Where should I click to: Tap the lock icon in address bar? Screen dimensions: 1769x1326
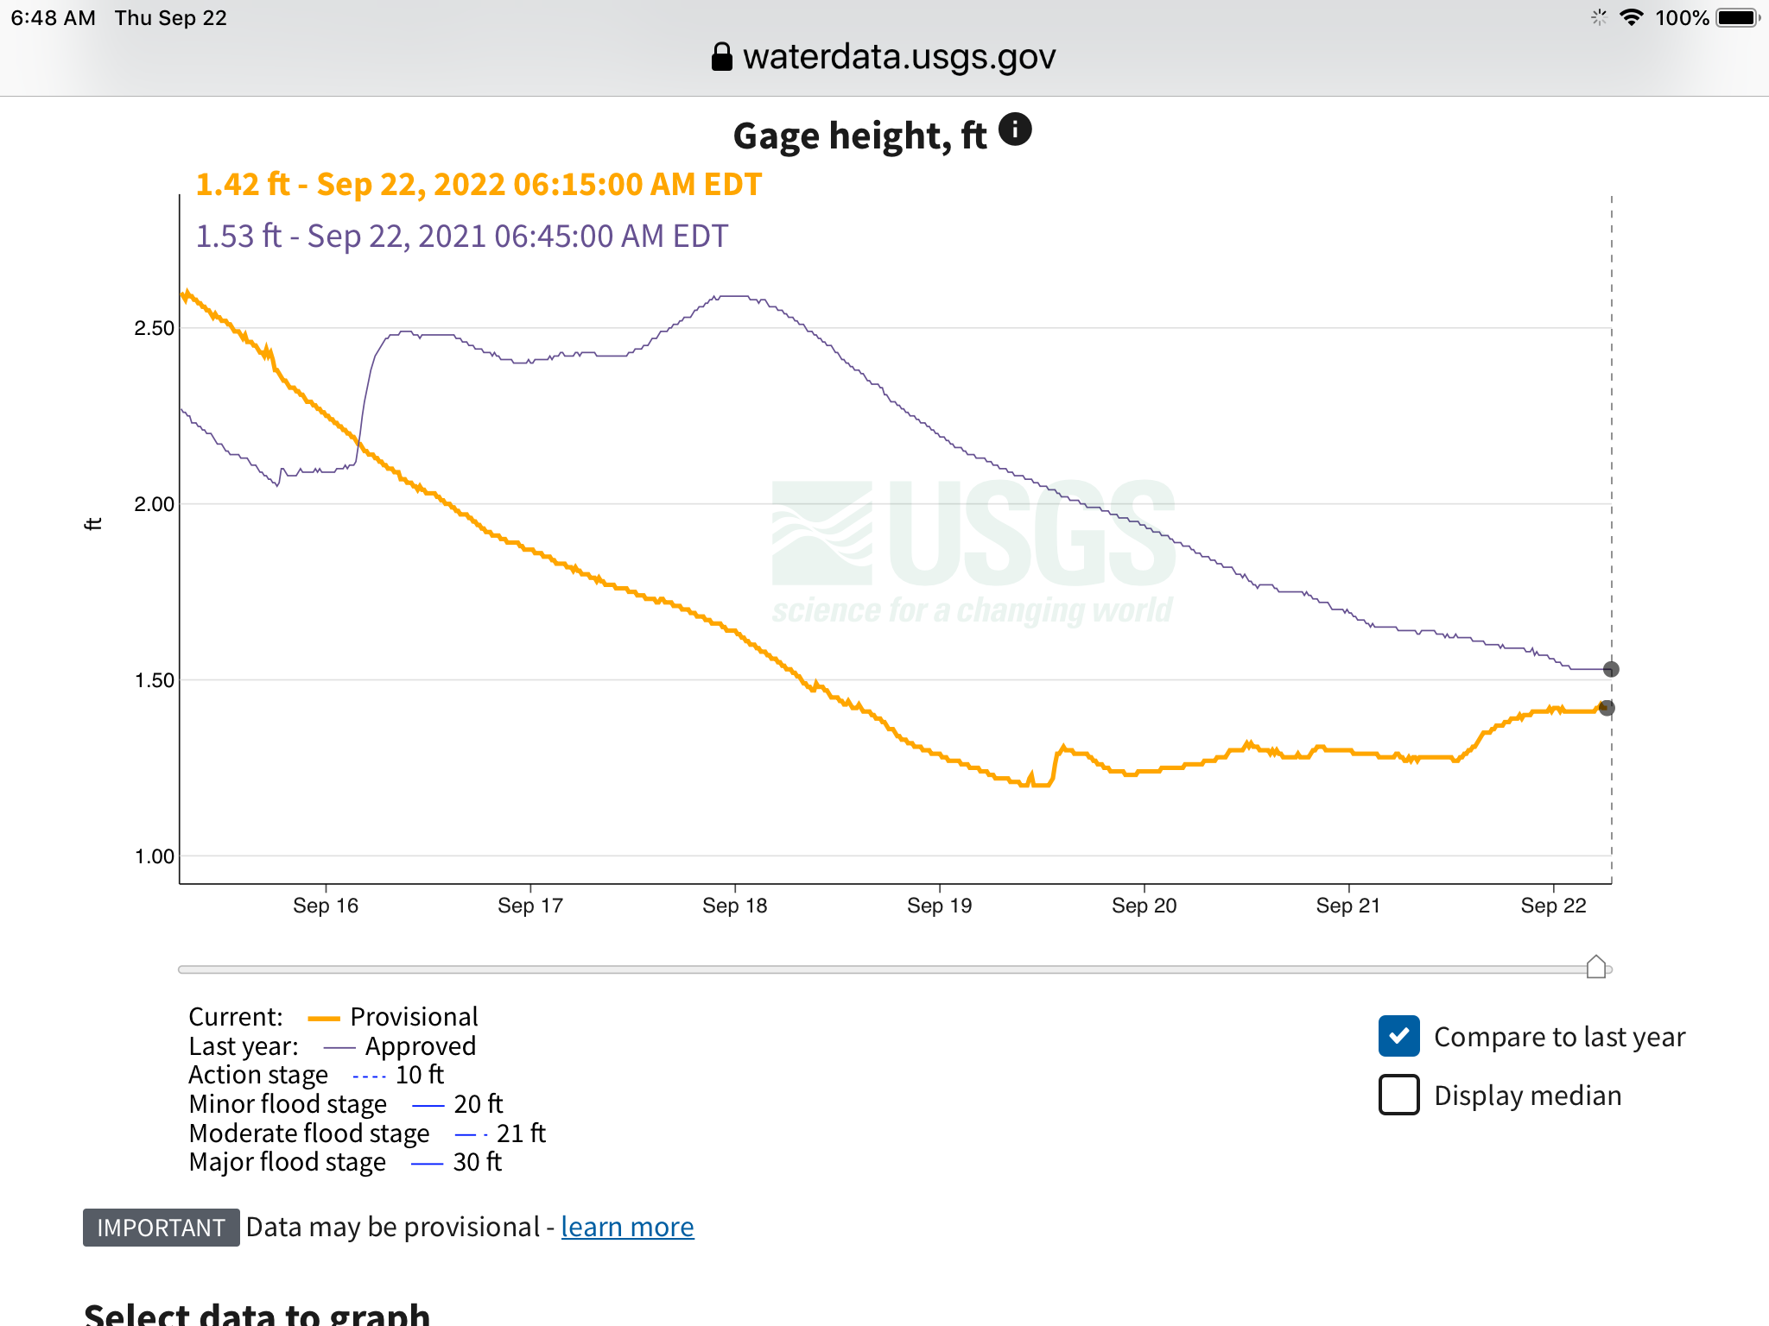[721, 57]
